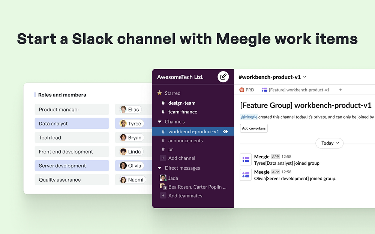The height and width of the screenshot is (234, 375).
Task: Open the #workbench-product-v1 channel header dropdown
Action: tap(304, 77)
